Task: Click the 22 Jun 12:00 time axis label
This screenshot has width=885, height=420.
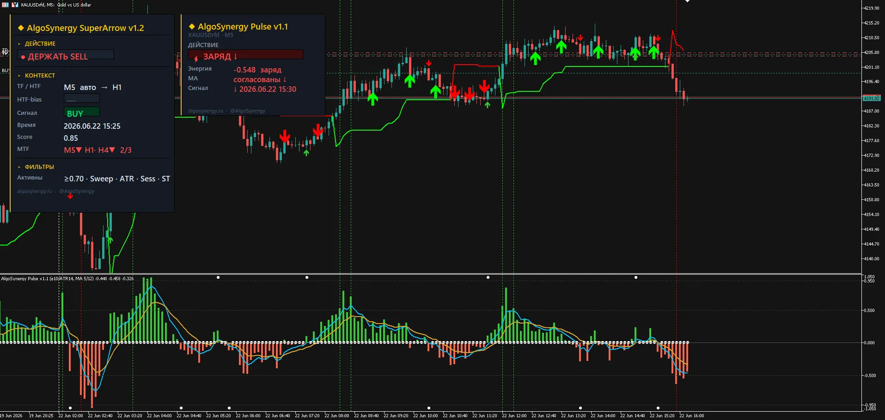Action: coord(514,416)
